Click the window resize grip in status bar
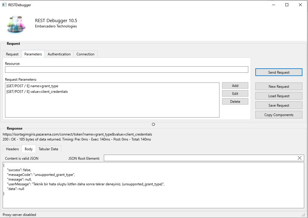This screenshot has height=218, width=308. pos(304,215)
